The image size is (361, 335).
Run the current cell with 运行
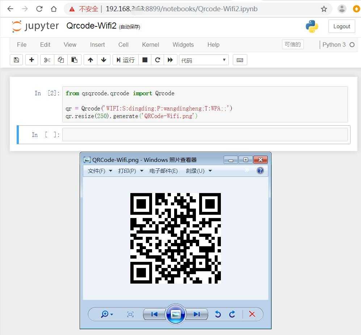tap(126, 60)
